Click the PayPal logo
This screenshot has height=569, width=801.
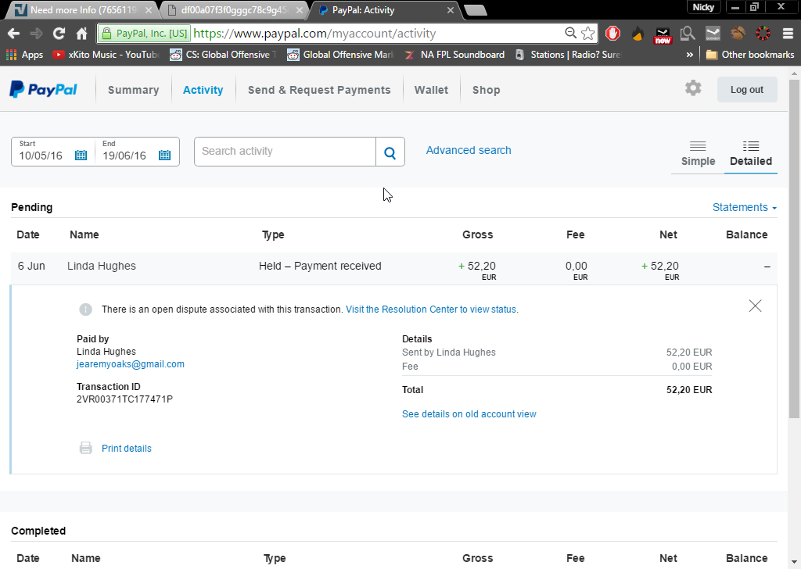pyautogui.click(x=43, y=89)
